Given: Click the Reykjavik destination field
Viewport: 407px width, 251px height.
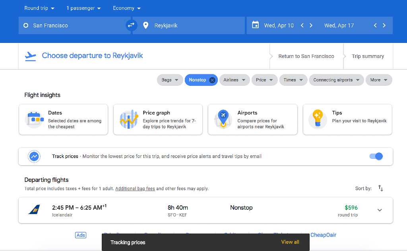Looking at the screenshot, I should [x=189, y=25].
